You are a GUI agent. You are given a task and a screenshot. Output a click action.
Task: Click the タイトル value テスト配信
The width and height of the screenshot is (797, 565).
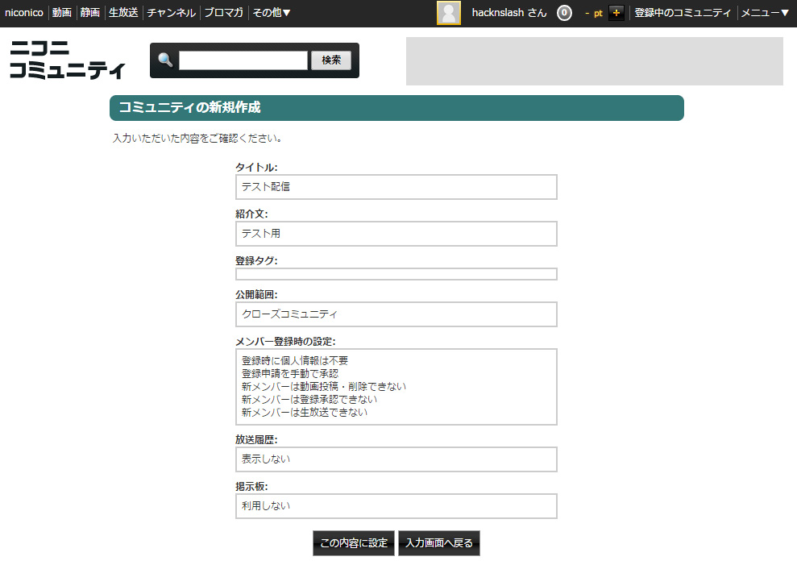pyautogui.click(x=265, y=187)
